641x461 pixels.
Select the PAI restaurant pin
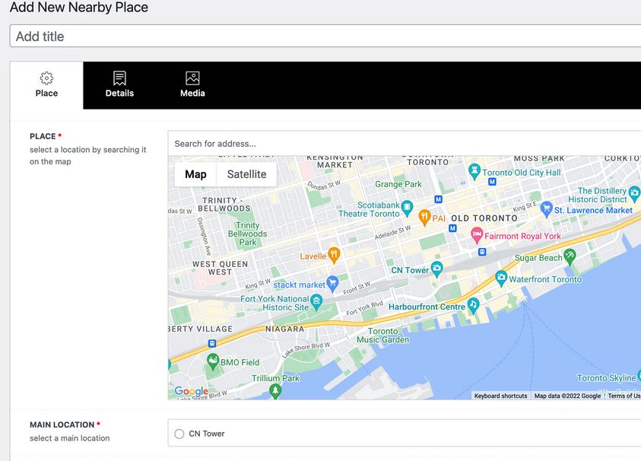(425, 217)
